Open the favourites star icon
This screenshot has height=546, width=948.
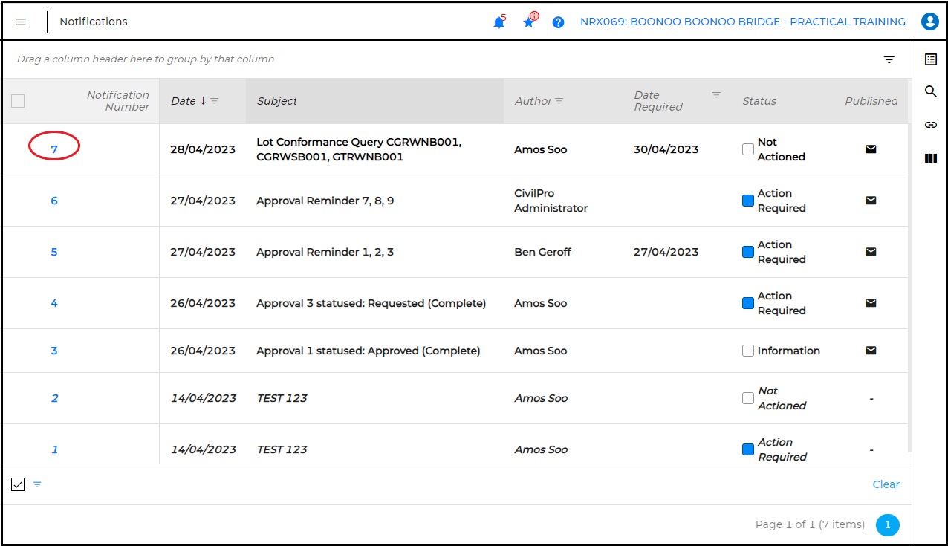click(528, 22)
